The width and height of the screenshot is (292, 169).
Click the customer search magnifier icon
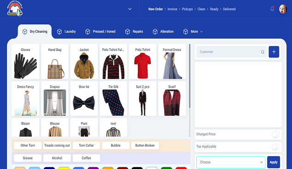[x=263, y=52]
